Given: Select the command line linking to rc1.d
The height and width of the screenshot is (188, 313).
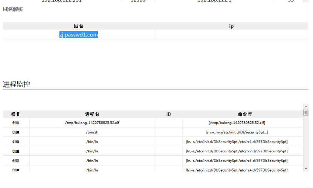Looking at the screenshot, I should 237,141.
